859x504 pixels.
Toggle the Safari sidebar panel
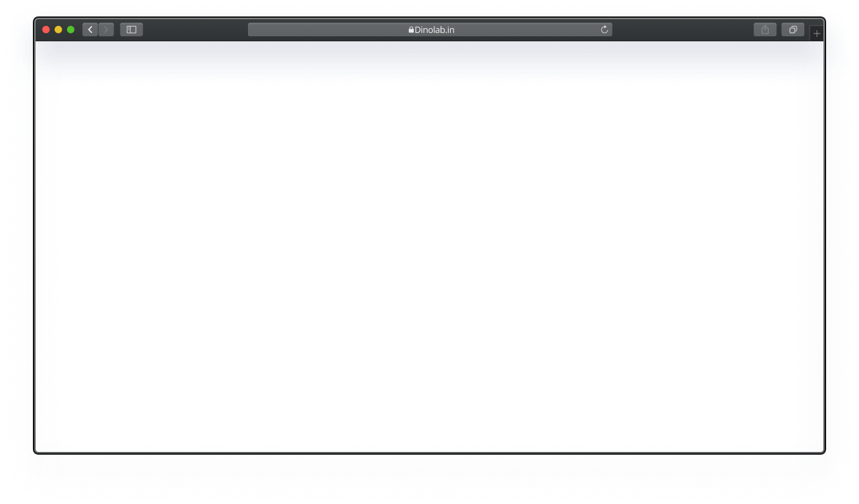132,29
